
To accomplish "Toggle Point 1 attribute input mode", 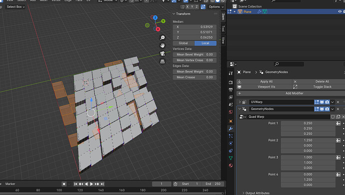I will [338, 124].
